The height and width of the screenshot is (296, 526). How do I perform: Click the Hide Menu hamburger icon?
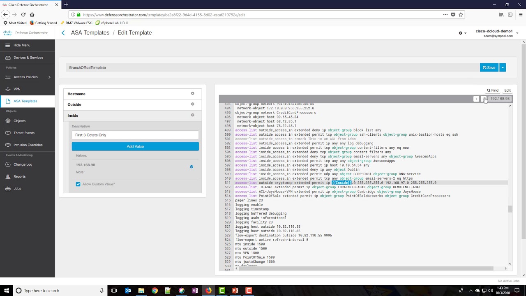click(7, 45)
